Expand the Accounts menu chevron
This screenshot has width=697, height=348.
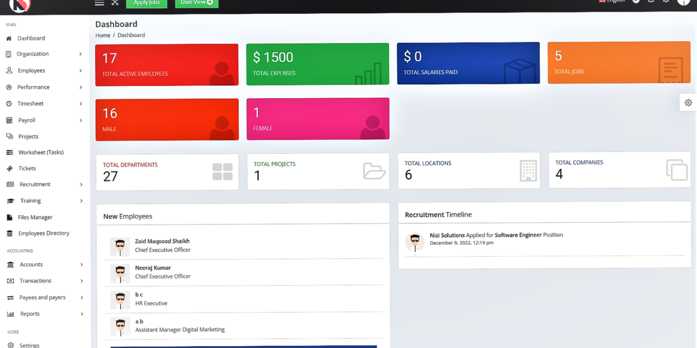coord(82,264)
